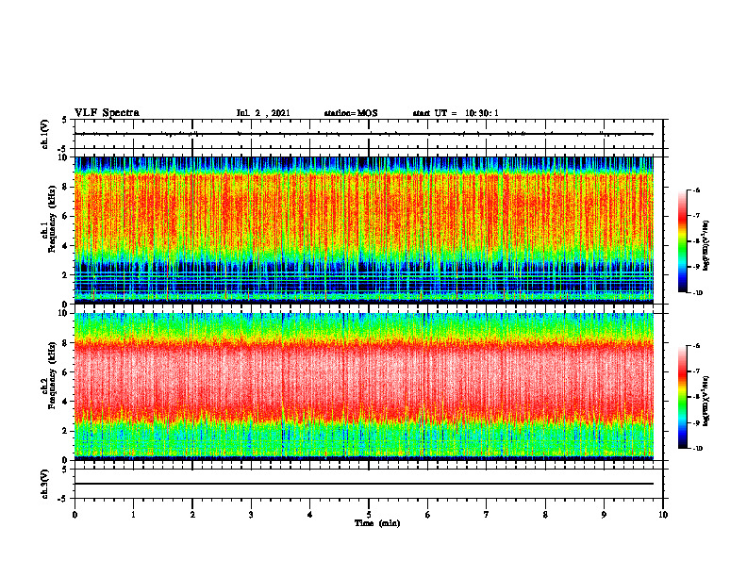The image size is (747, 577).
Task: Click the time axis tick label "4"
Action: click(x=310, y=515)
